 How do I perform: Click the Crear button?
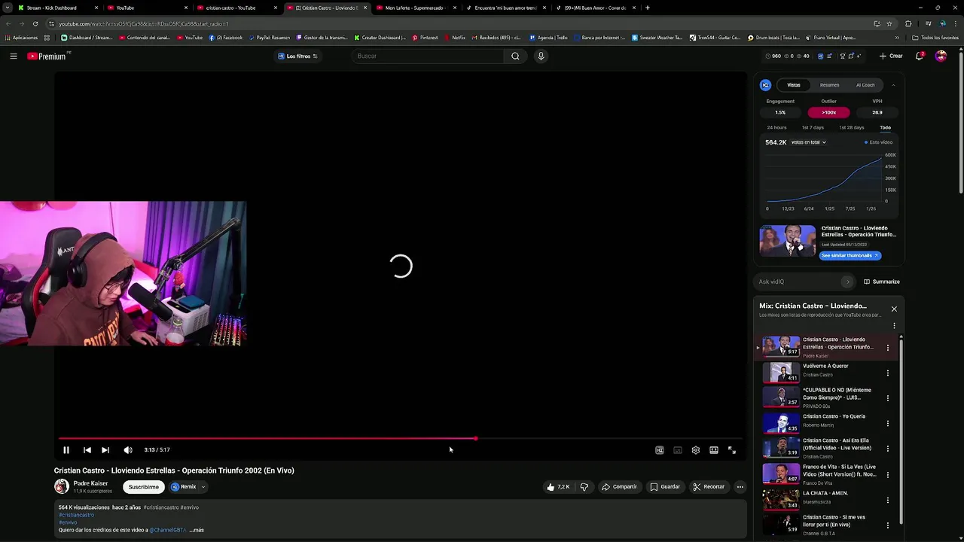click(891, 56)
